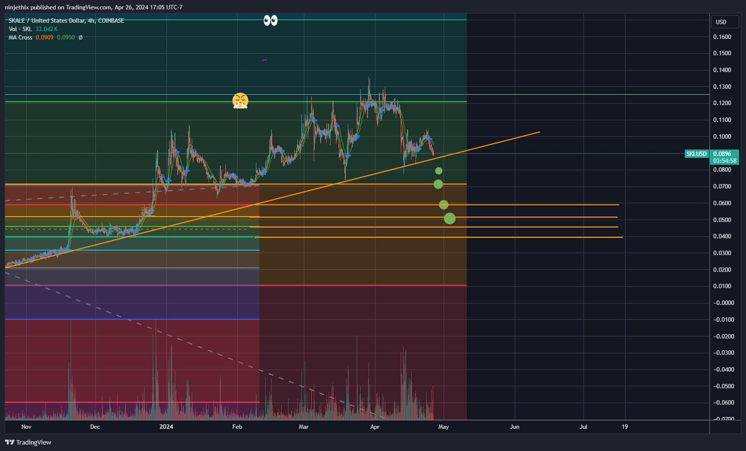
Task: Click the 0.1100 price axis label
Action: [x=722, y=120]
